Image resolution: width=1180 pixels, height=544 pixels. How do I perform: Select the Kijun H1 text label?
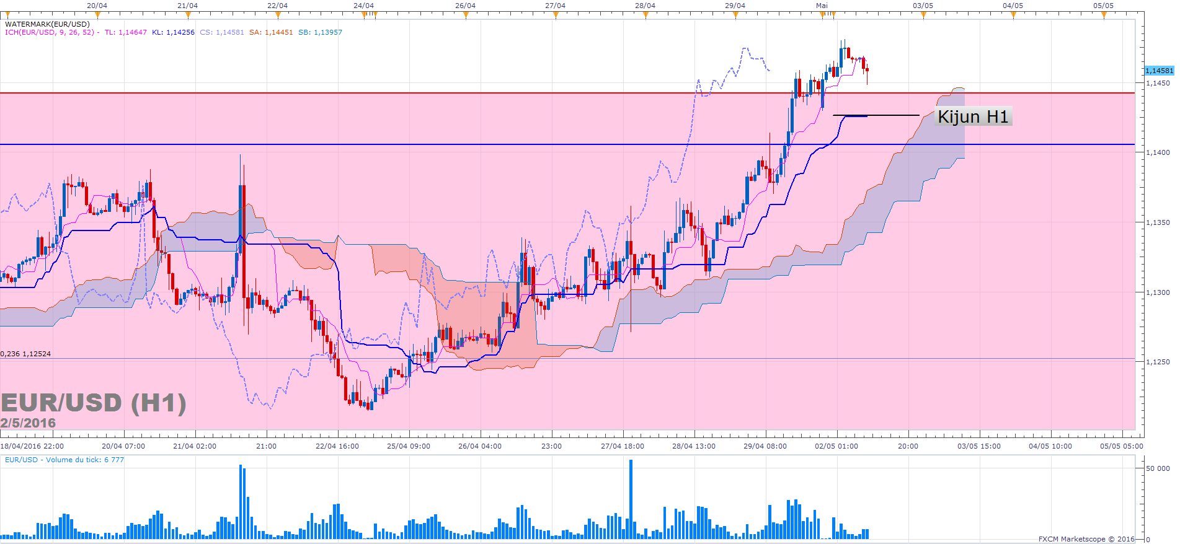point(972,116)
